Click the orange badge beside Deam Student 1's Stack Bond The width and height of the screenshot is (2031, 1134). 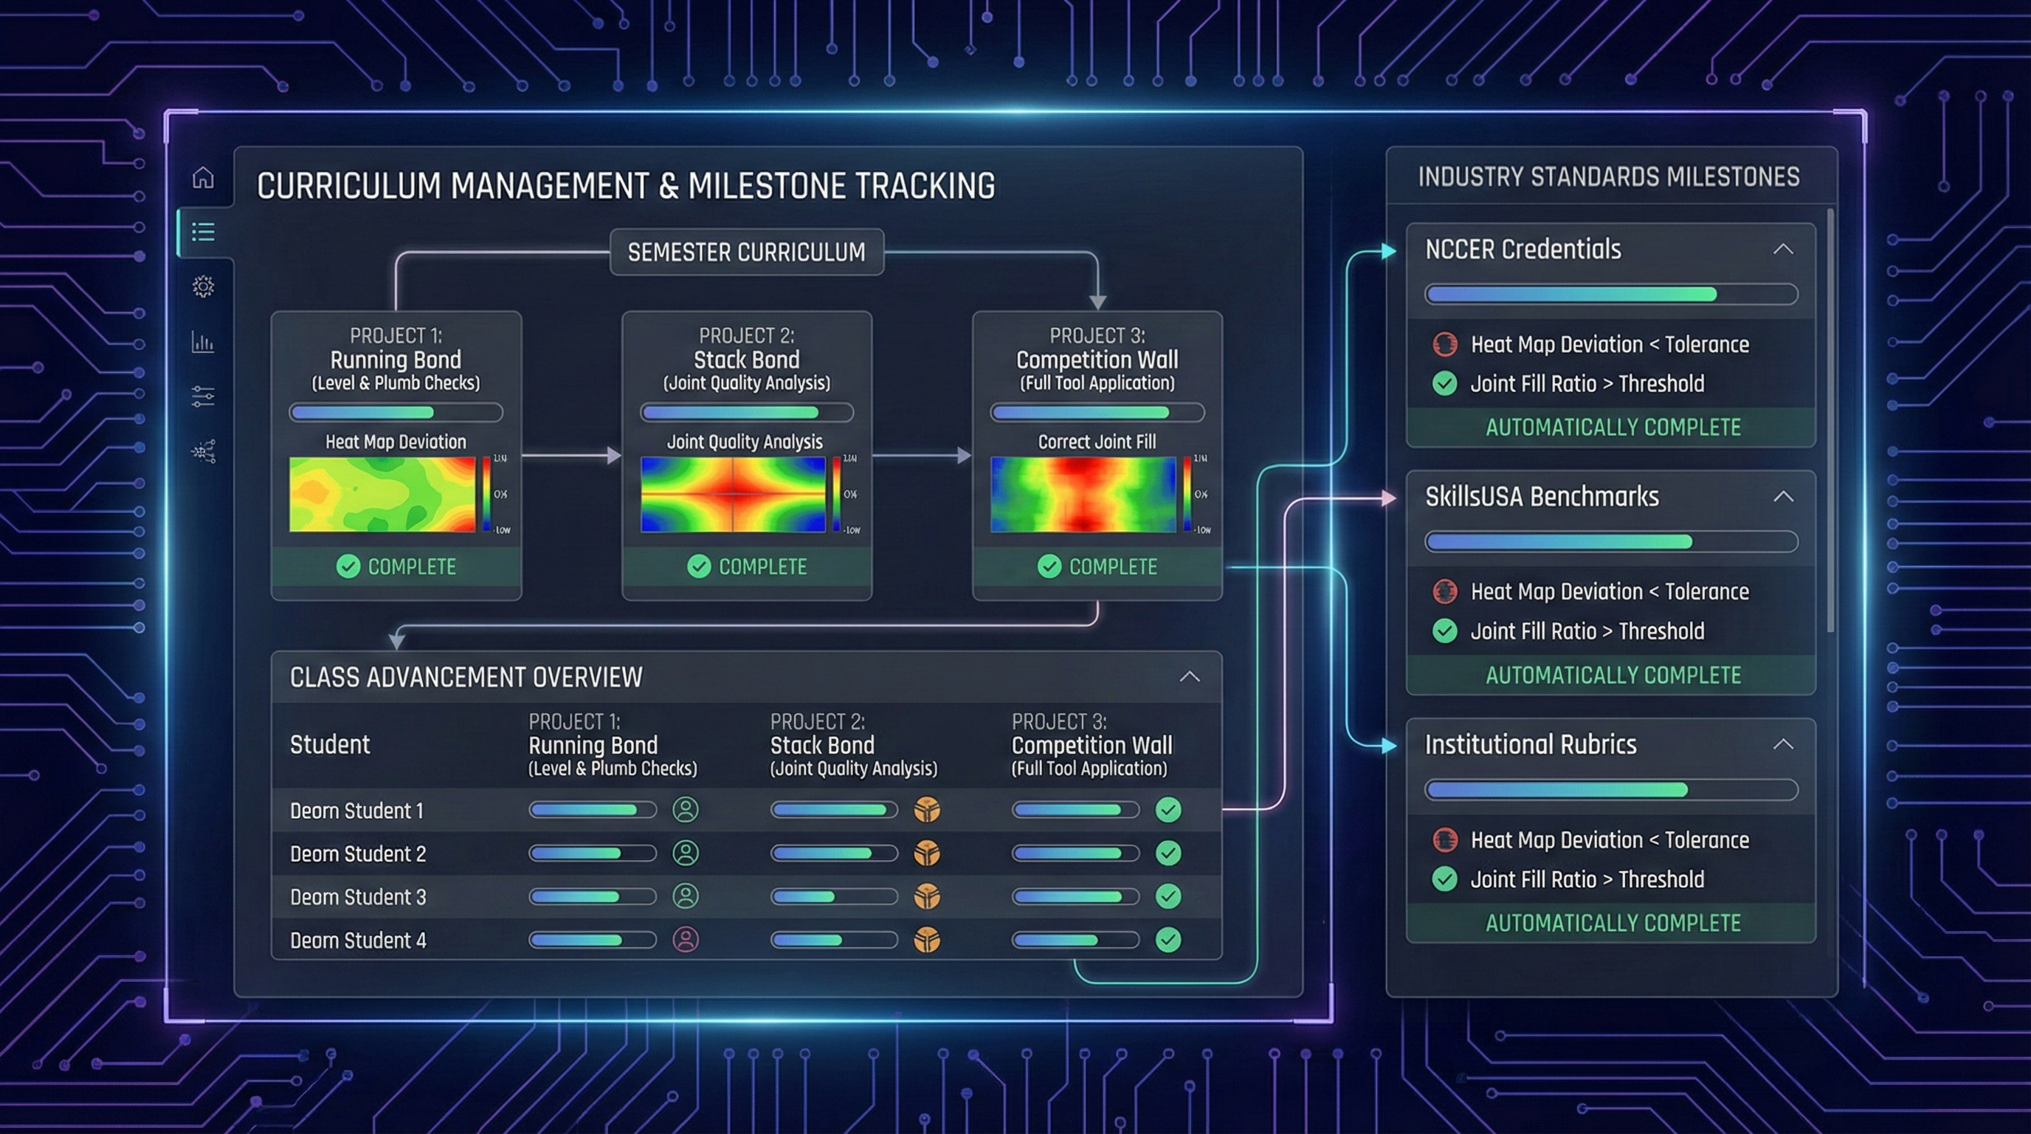[927, 809]
